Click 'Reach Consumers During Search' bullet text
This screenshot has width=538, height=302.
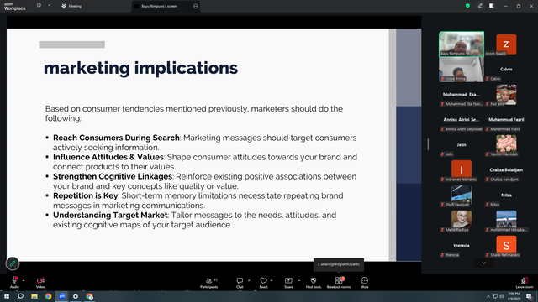point(116,138)
